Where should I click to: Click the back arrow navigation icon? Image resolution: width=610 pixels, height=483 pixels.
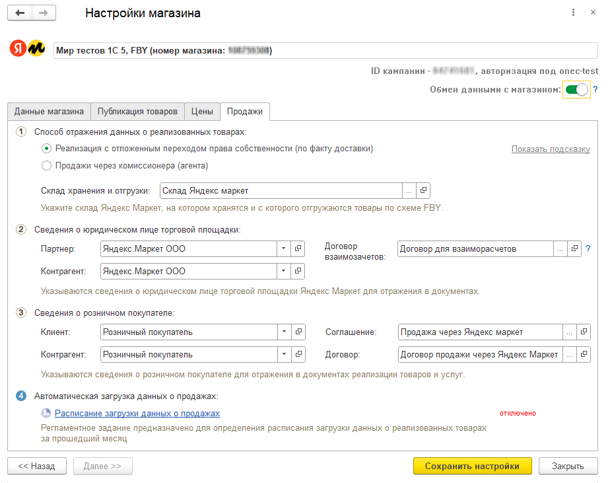(20, 13)
